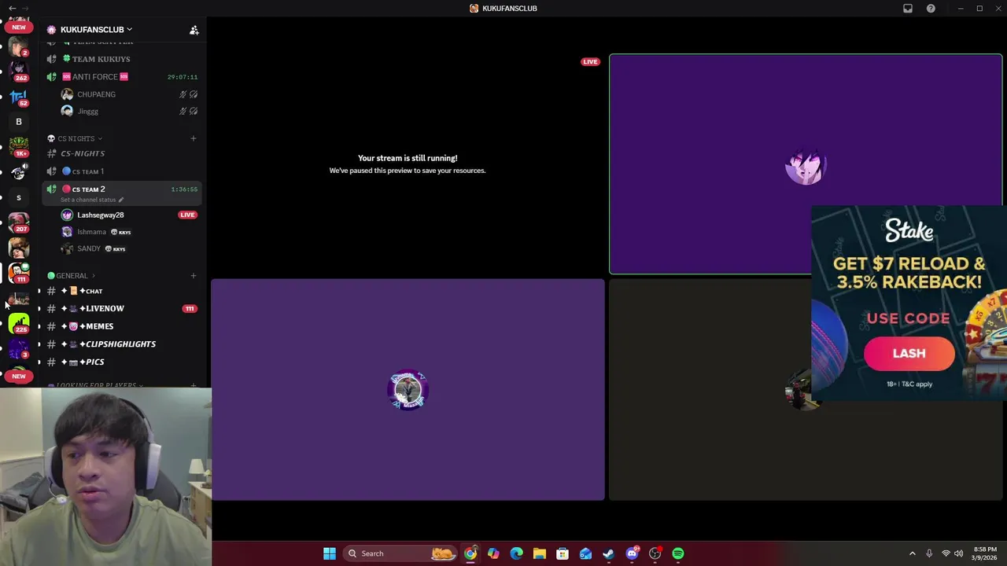The width and height of the screenshot is (1007, 566).
Task: Open the server icon with 52 badge
Action: point(19,97)
